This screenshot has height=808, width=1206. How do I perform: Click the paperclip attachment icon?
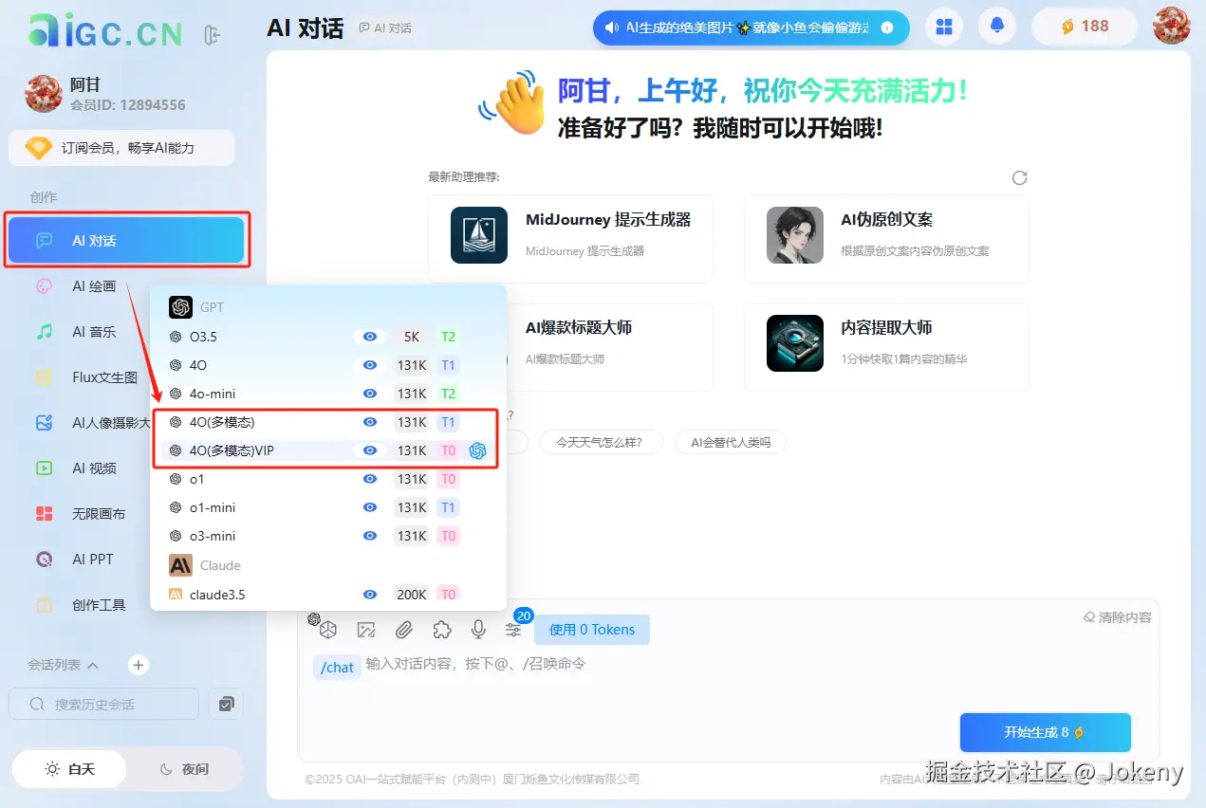click(404, 629)
